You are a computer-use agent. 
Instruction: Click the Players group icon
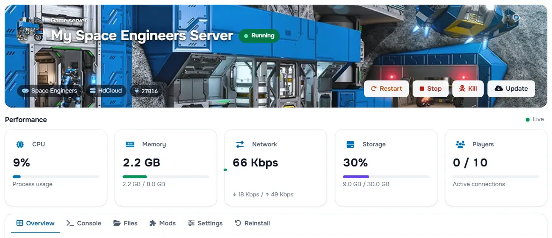460,144
